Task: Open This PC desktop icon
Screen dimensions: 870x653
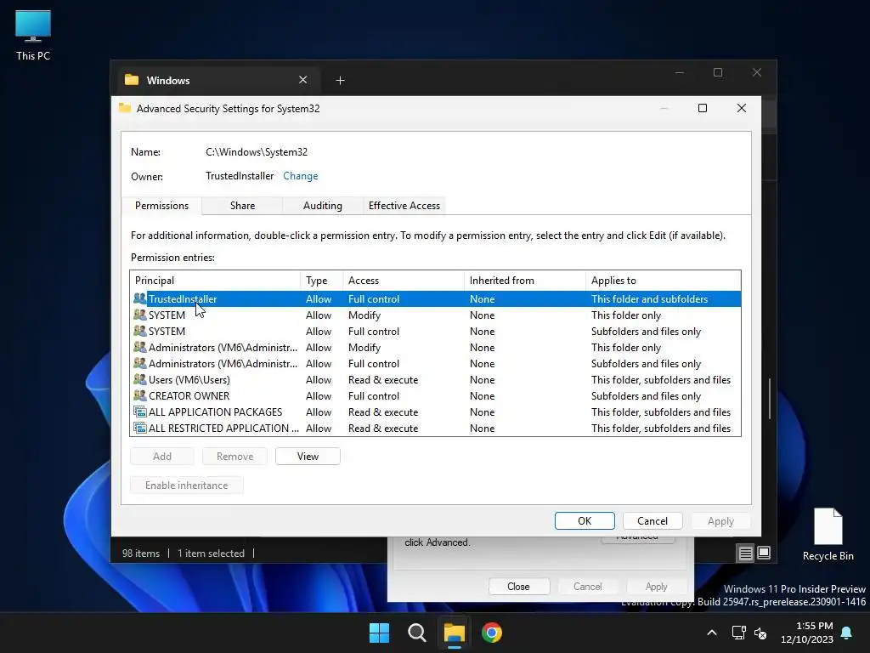Action: click(x=33, y=35)
